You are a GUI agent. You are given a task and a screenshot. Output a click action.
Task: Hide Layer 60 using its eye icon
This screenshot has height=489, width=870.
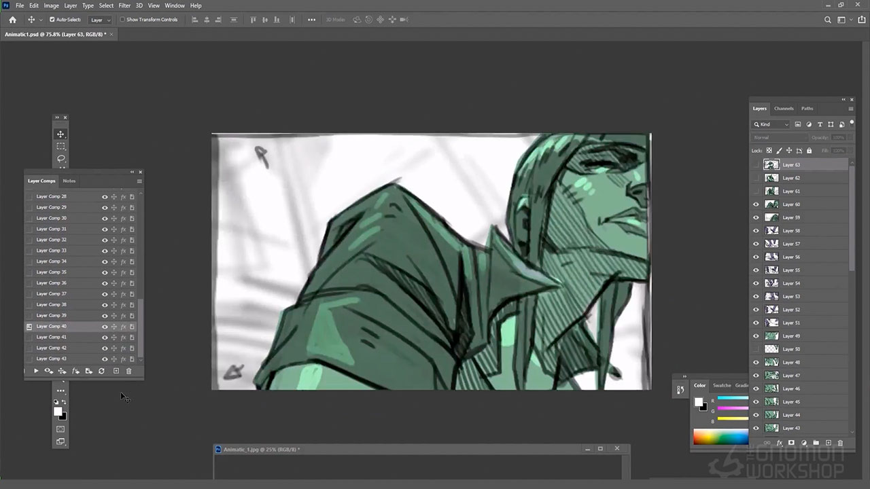coord(756,204)
